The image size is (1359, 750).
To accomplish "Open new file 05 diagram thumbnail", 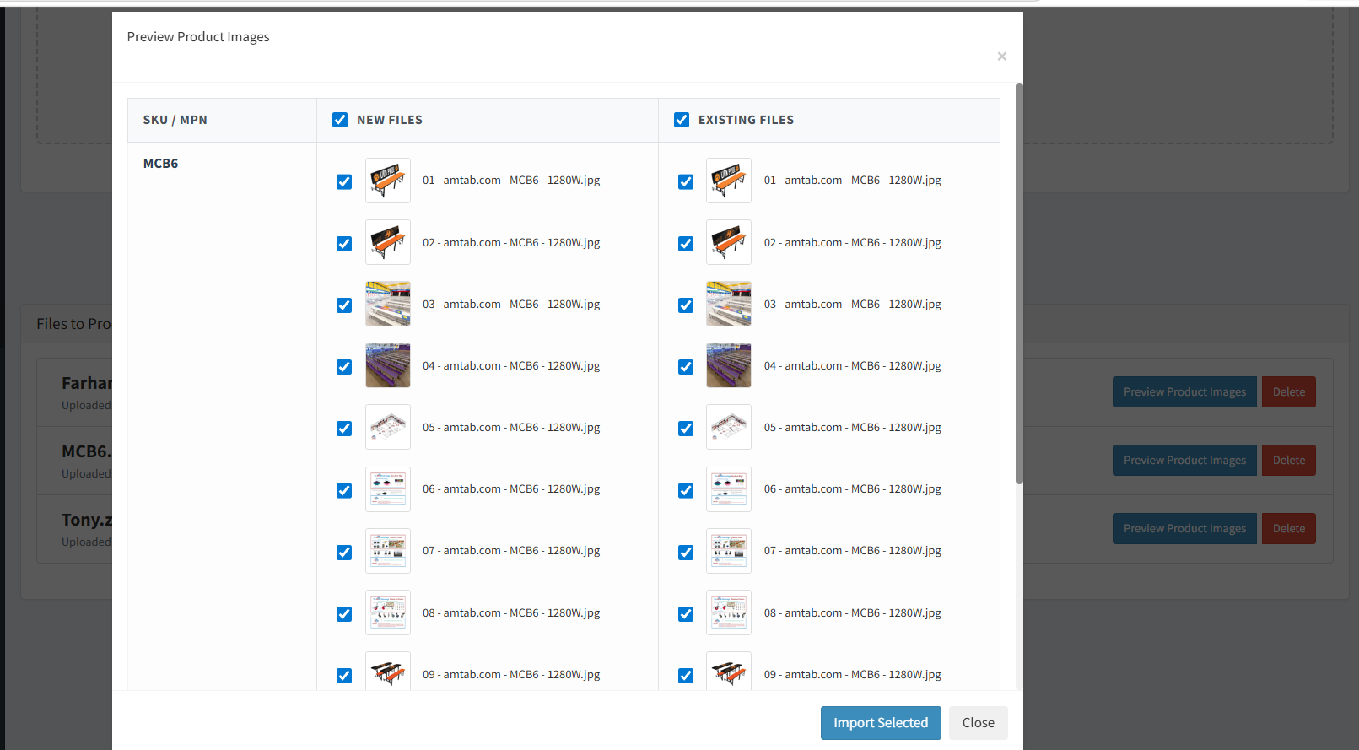I will (x=388, y=427).
